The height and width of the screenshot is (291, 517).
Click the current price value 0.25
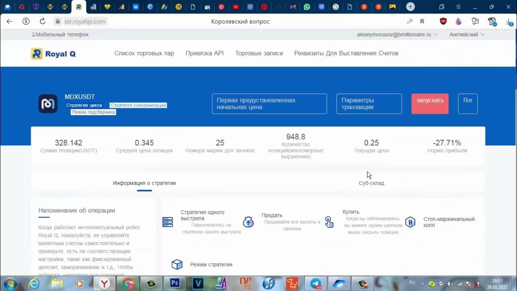coord(371,143)
